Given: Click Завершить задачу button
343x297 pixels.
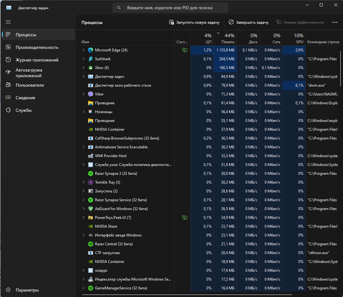Looking at the screenshot, I should pos(249,23).
